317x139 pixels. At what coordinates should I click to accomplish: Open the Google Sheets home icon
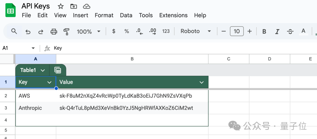pyautogui.click(x=11, y=10)
